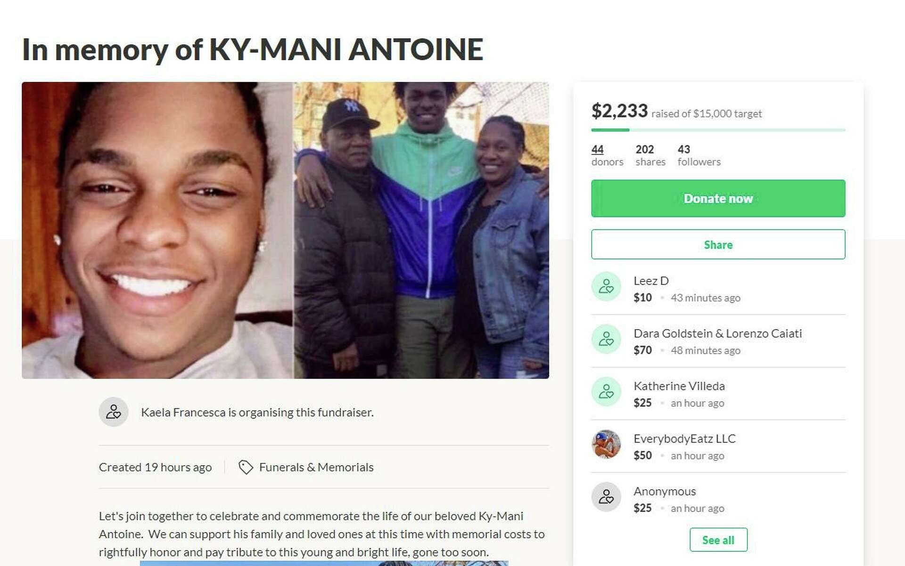The image size is (905, 566).
Task: Click Dara Goldstein & Lorenzo Caiati's donor icon
Action: tap(606, 339)
